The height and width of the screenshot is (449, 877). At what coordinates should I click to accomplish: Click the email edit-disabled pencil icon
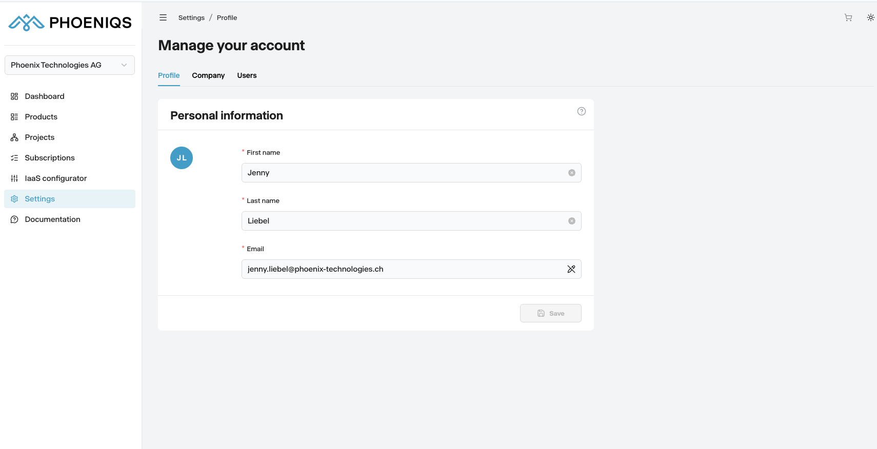(571, 269)
